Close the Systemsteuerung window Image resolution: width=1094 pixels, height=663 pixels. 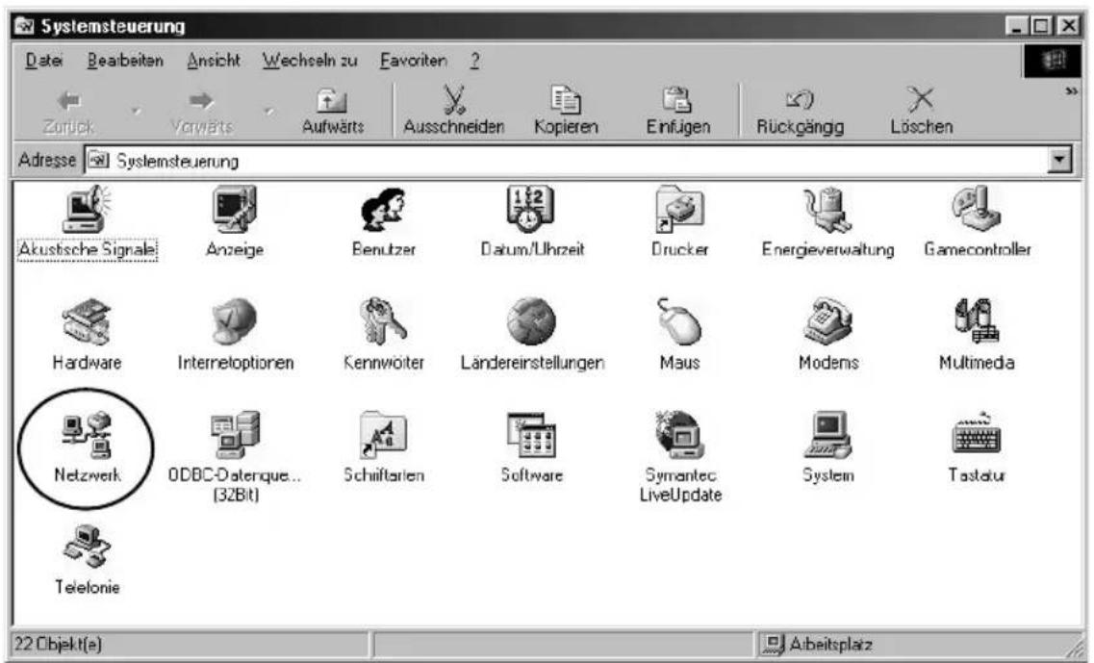[x=1068, y=26]
